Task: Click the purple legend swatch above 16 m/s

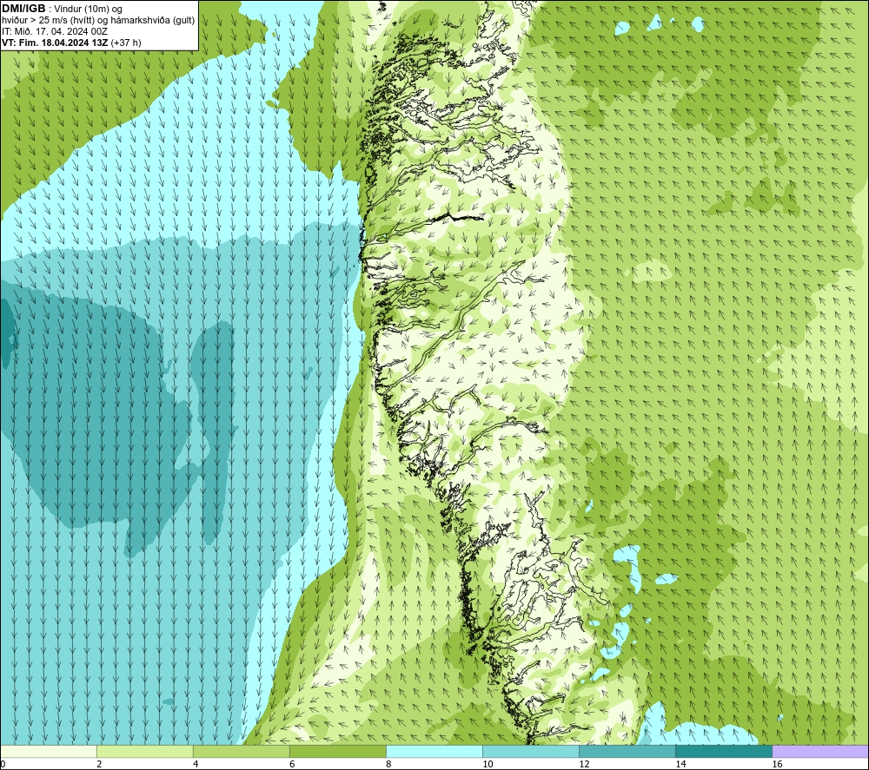Action: (820, 751)
